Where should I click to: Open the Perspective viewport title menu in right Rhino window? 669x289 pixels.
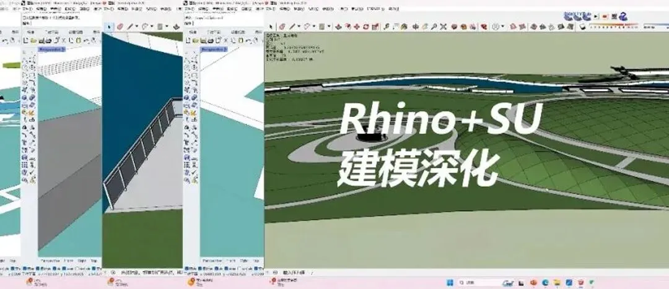click(x=214, y=50)
